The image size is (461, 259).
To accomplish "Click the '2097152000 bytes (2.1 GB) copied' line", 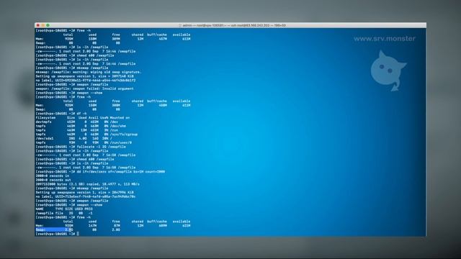I will [88, 184].
